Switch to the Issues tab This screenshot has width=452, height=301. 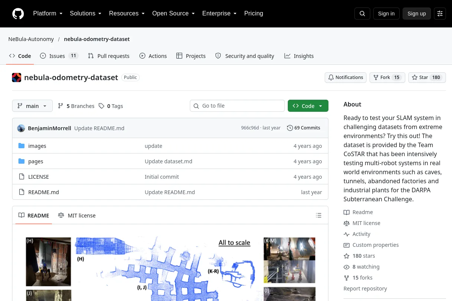tap(59, 56)
